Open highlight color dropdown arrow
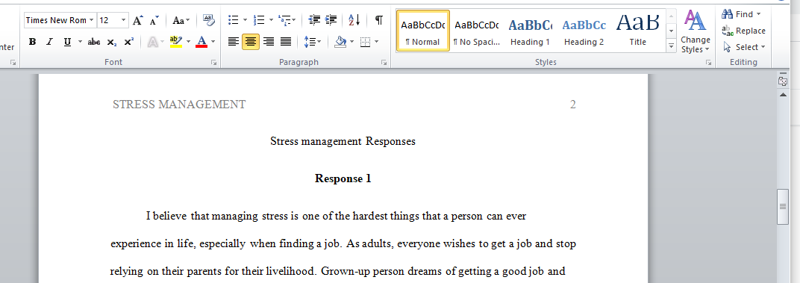 tap(188, 42)
